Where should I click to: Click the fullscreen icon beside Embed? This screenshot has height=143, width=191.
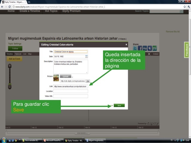[149, 54]
